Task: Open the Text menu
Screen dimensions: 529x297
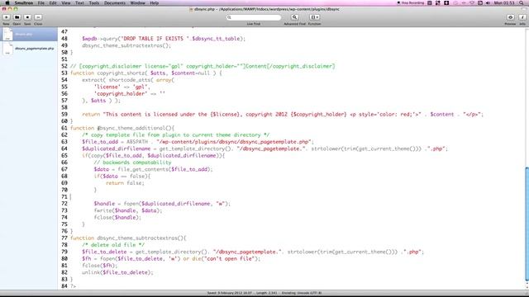Action: (79, 2)
